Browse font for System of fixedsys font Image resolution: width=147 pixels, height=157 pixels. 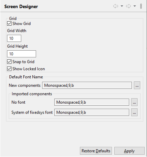[x=134, y=112]
